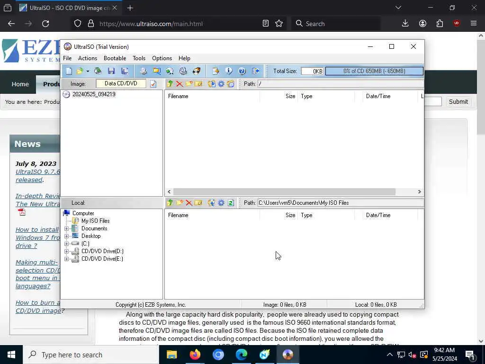The width and height of the screenshot is (485, 364).
Task: Expand the (C:) drive tree node
Action: [66, 244]
